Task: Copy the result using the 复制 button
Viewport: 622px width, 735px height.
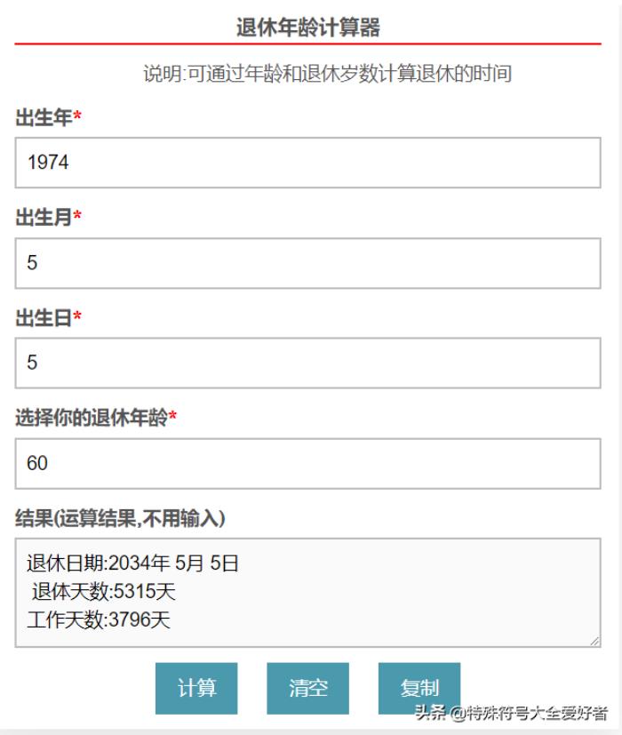Action: tap(419, 689)
